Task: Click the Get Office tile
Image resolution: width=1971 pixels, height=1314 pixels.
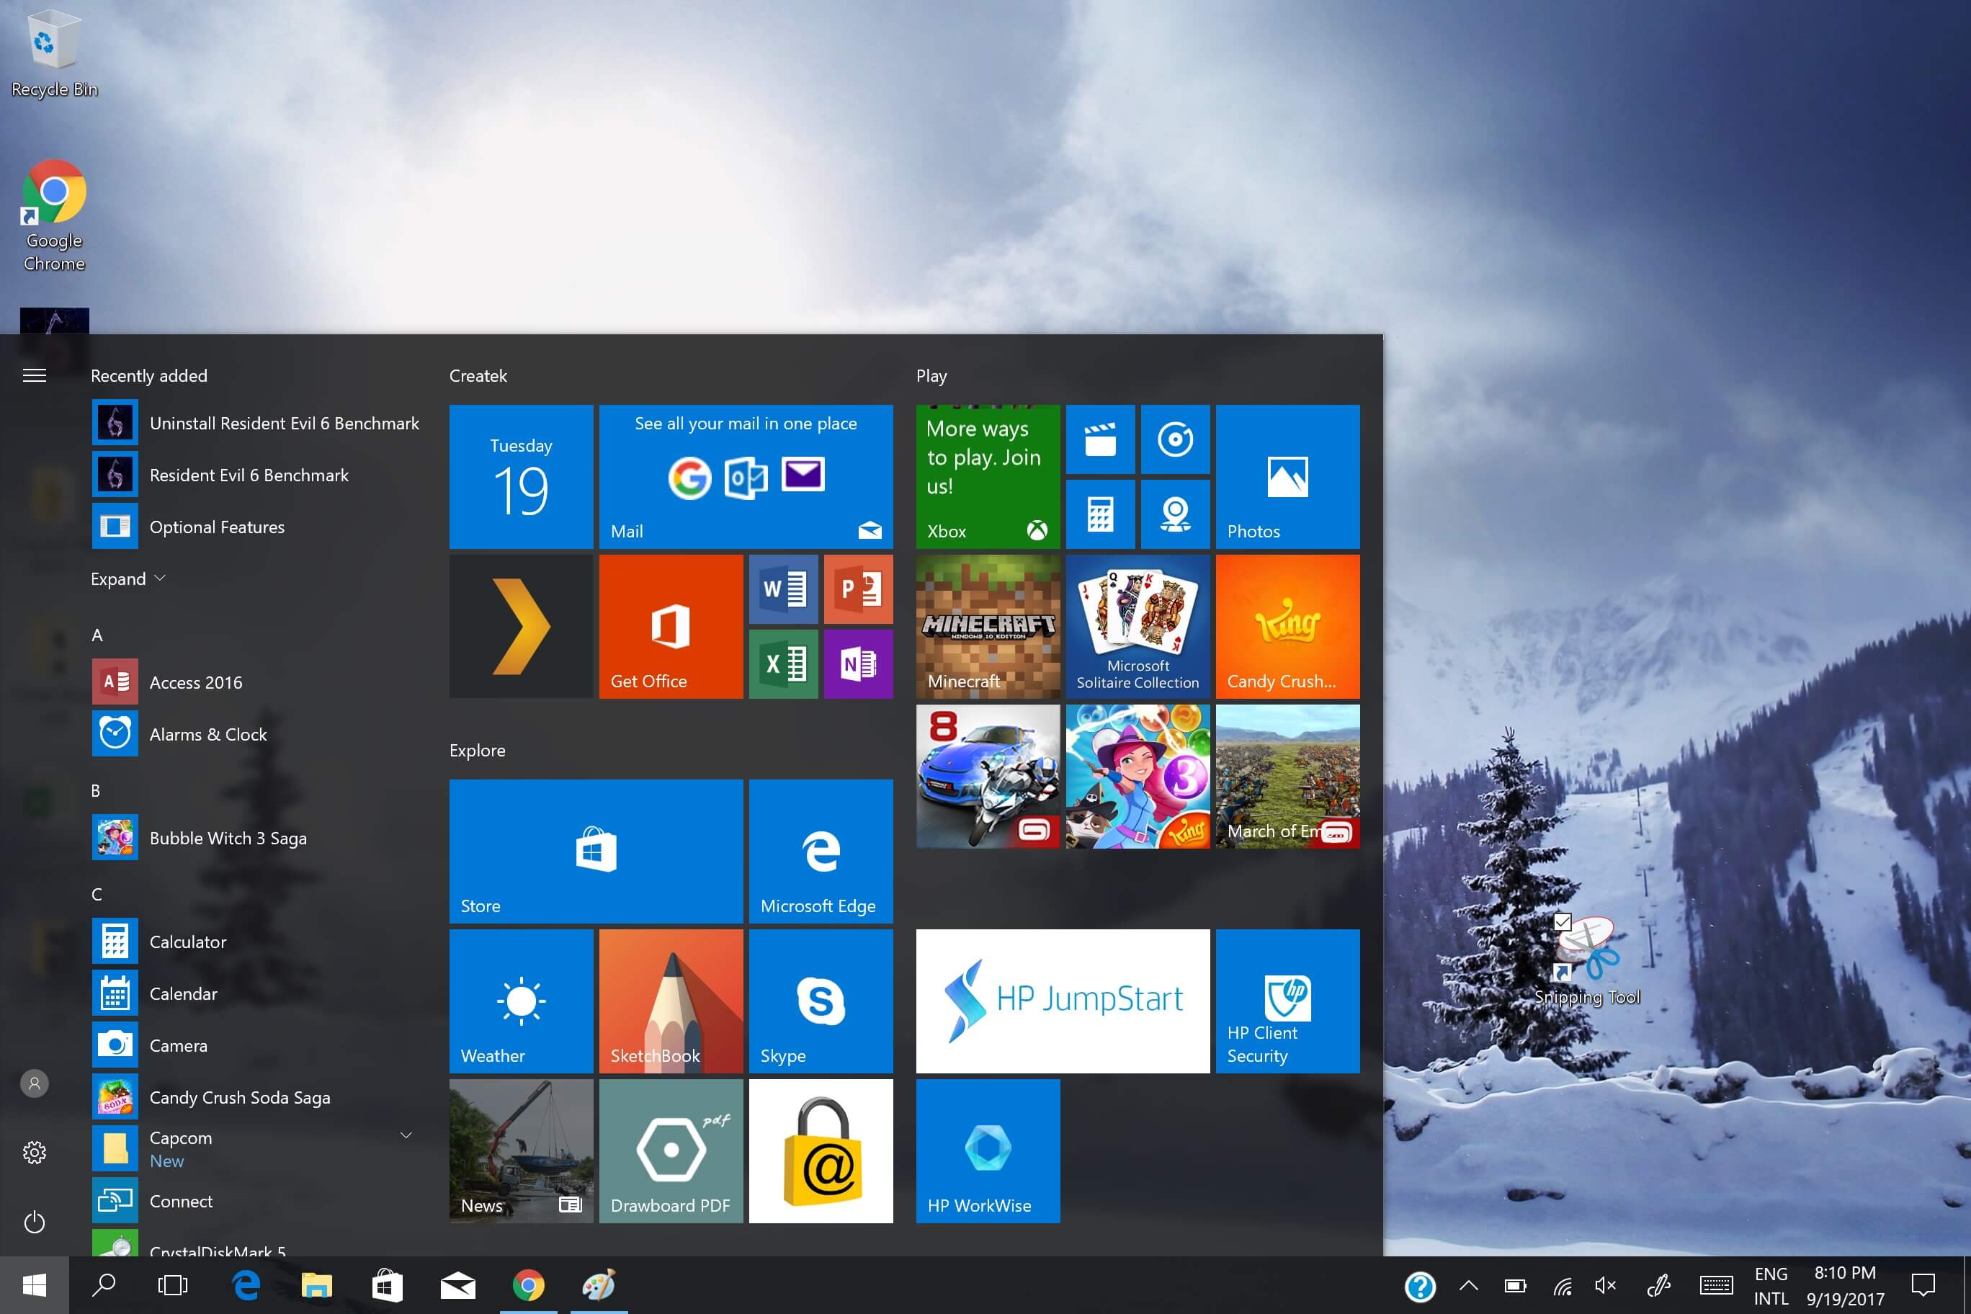Action: pyautogui.click(x=671, y=626)
